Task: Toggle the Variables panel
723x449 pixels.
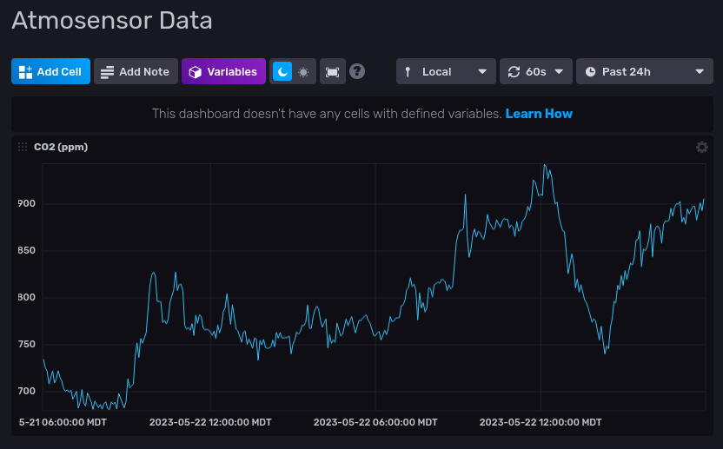Action: tap(223, 71)
